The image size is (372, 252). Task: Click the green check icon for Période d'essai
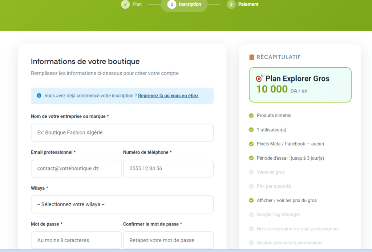coord(251,158)
